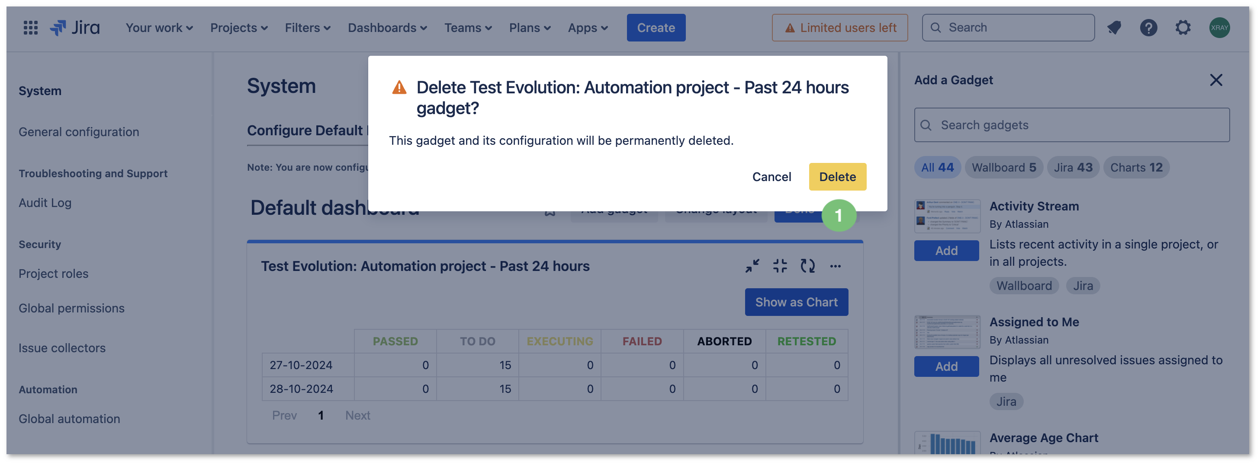The width and height of the screenshot is (1260, 465).
Task: Expand the Apps dropdown
Action: point(588,28)
